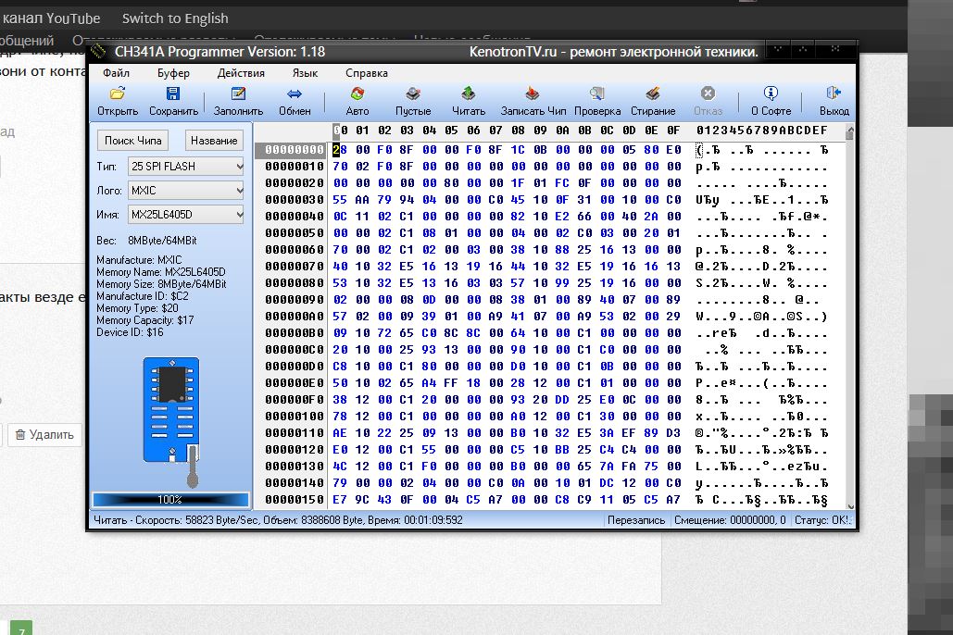Click Записать Чип (Write Chip) icon

[x=533, y=94]
